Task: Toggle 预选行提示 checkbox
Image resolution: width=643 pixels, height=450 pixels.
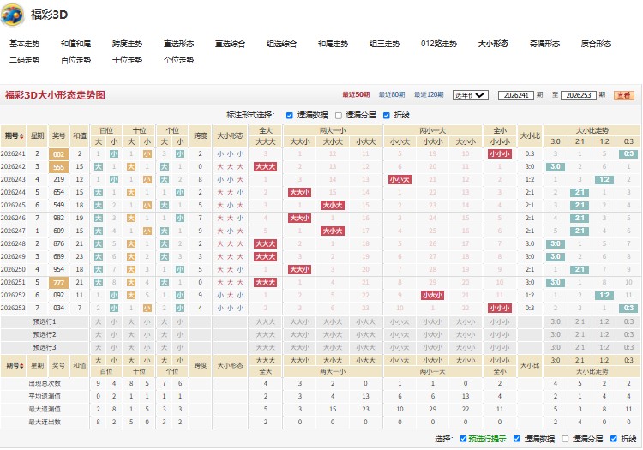Action: coord(463,439)
